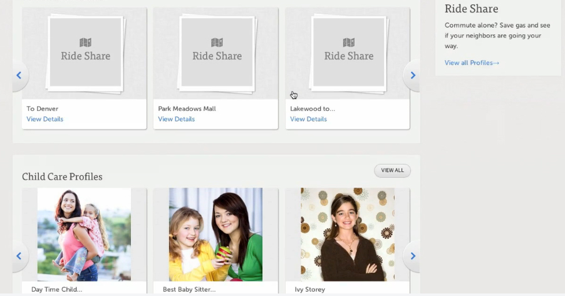
Task: Open View Details for To Denver
Action: coord(44,119)
